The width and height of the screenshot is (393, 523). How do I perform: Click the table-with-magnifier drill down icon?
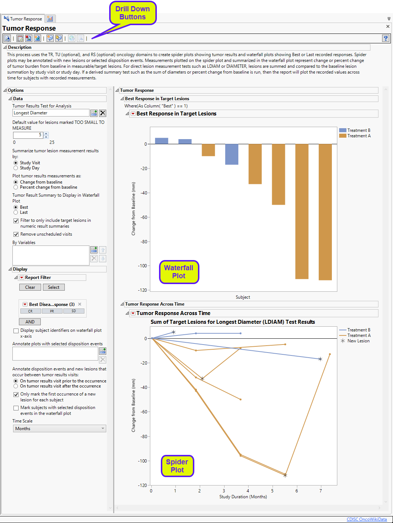(x=20, y=38)
